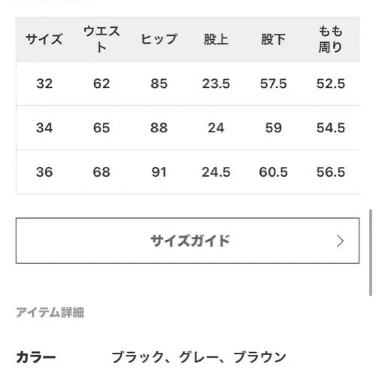Select size 32 row
Viewport: 376px width, 376px height.
click(x=44, y=84)
